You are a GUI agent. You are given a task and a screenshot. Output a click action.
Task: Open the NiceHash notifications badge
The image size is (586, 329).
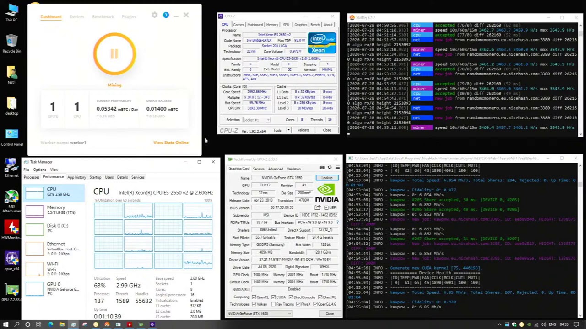point(166,15)
